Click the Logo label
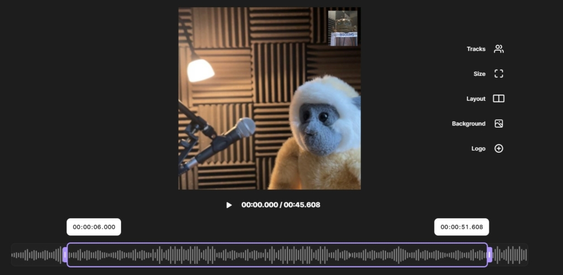Screen dimensions: 563x275 tap(478, 148)
